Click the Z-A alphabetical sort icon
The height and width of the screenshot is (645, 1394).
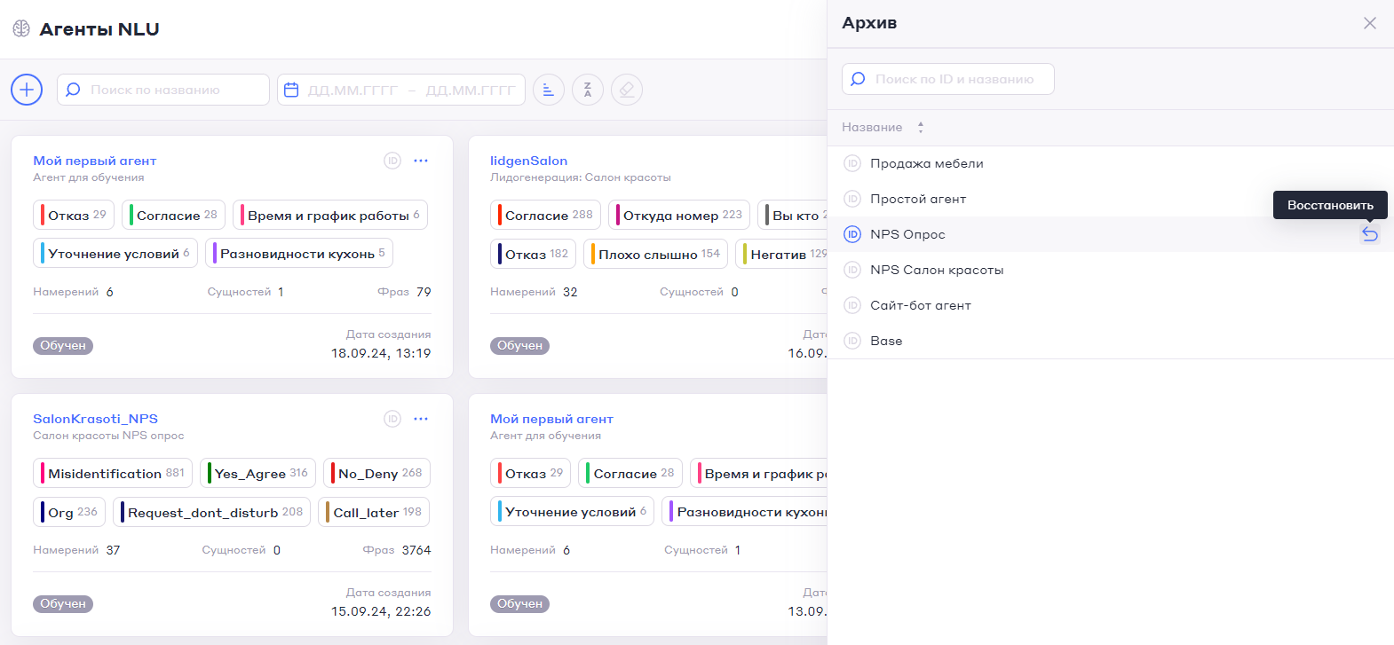pos(588,90)
